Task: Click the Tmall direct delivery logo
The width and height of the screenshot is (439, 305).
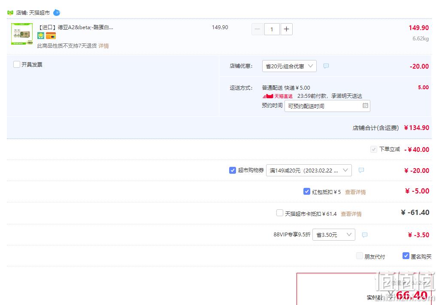Action: pos(278,96)
